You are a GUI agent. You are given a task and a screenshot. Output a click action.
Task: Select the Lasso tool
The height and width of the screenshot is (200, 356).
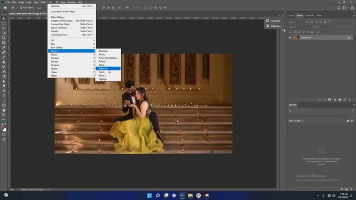click(x=4, y=28)
